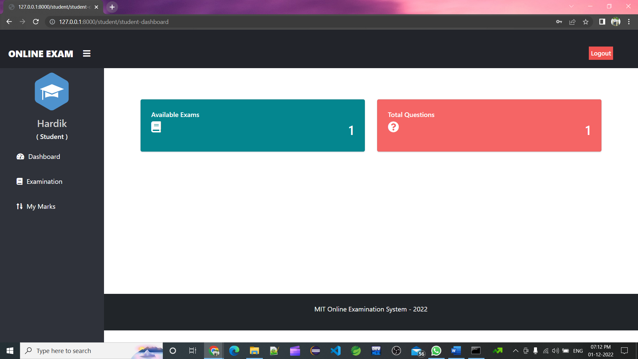Viewport: 638px width, 359px height.
Task: Go back in browser history
Action: click(x=9, y=22)
